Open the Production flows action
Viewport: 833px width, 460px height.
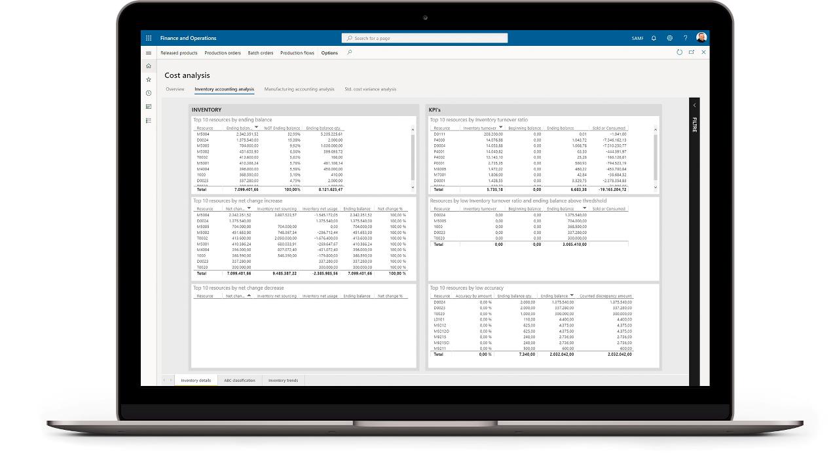[297, 53]
